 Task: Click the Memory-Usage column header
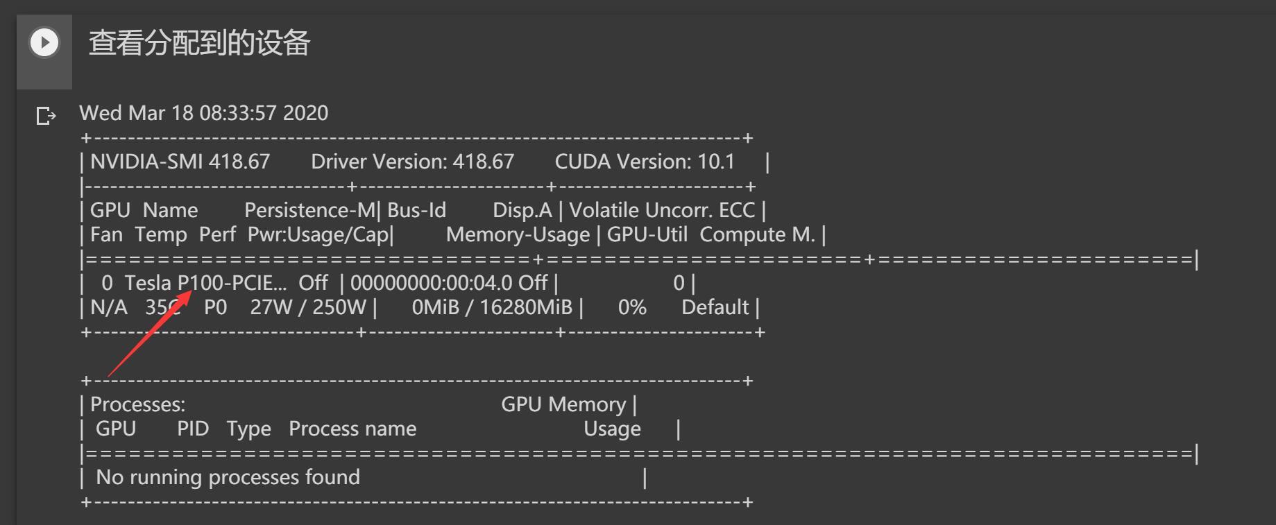click(x=518, y=234)
